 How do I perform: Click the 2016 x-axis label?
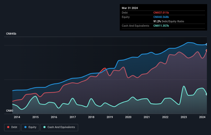pyautogui.click(x=54, y=117)
